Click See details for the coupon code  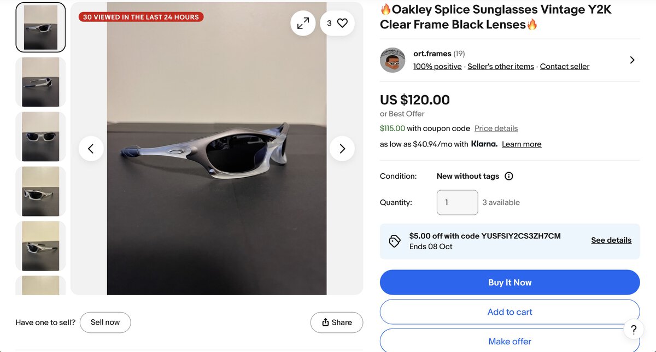pyautogui.click(x=611, y=240)
